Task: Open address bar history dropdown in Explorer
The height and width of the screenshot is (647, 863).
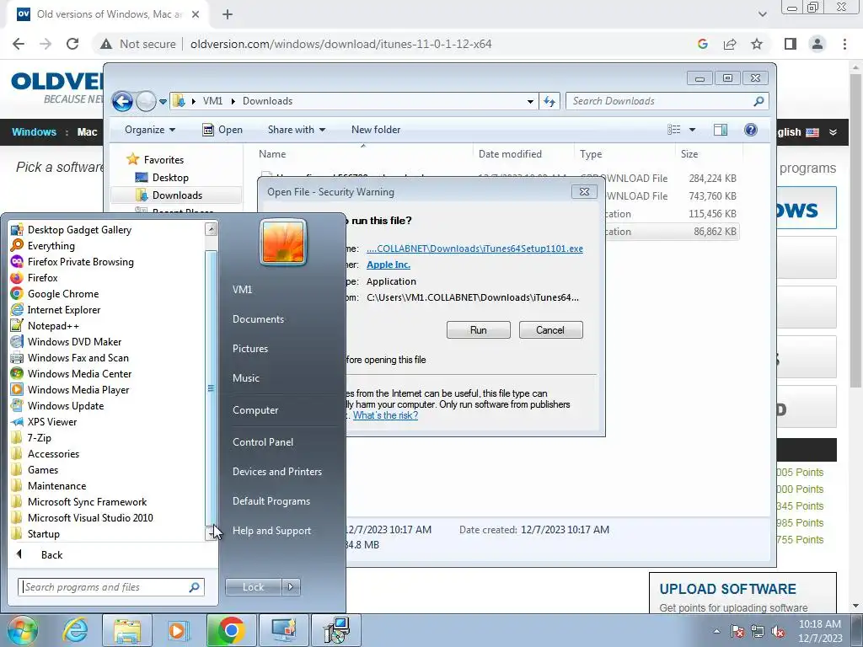Action: [530, 101]
